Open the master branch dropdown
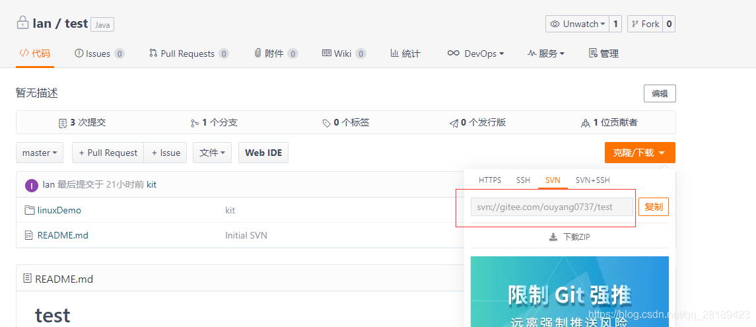Image resolution: width=756 pixels, height=327 pixels. [40, 153]
